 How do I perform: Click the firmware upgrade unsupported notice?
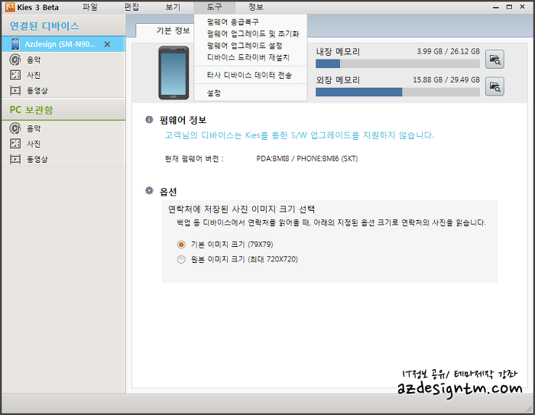coord(300,135)
